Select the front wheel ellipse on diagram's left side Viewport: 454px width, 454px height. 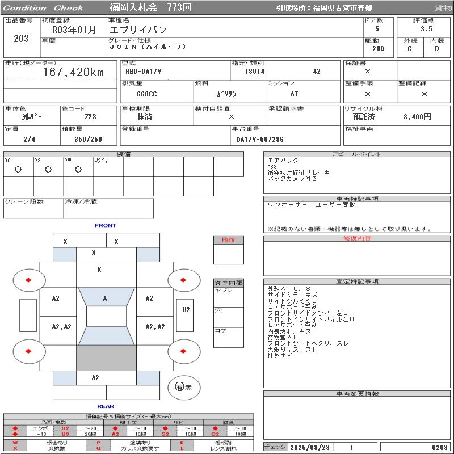pyautogui.click(x=29, y=280)
